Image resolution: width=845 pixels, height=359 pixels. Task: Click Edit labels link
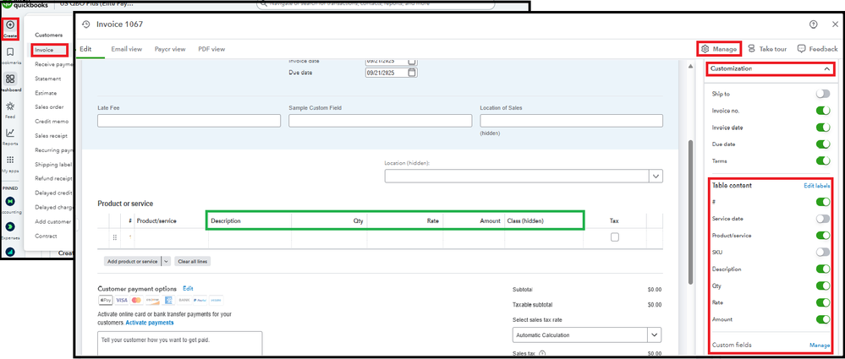[817, 186]
